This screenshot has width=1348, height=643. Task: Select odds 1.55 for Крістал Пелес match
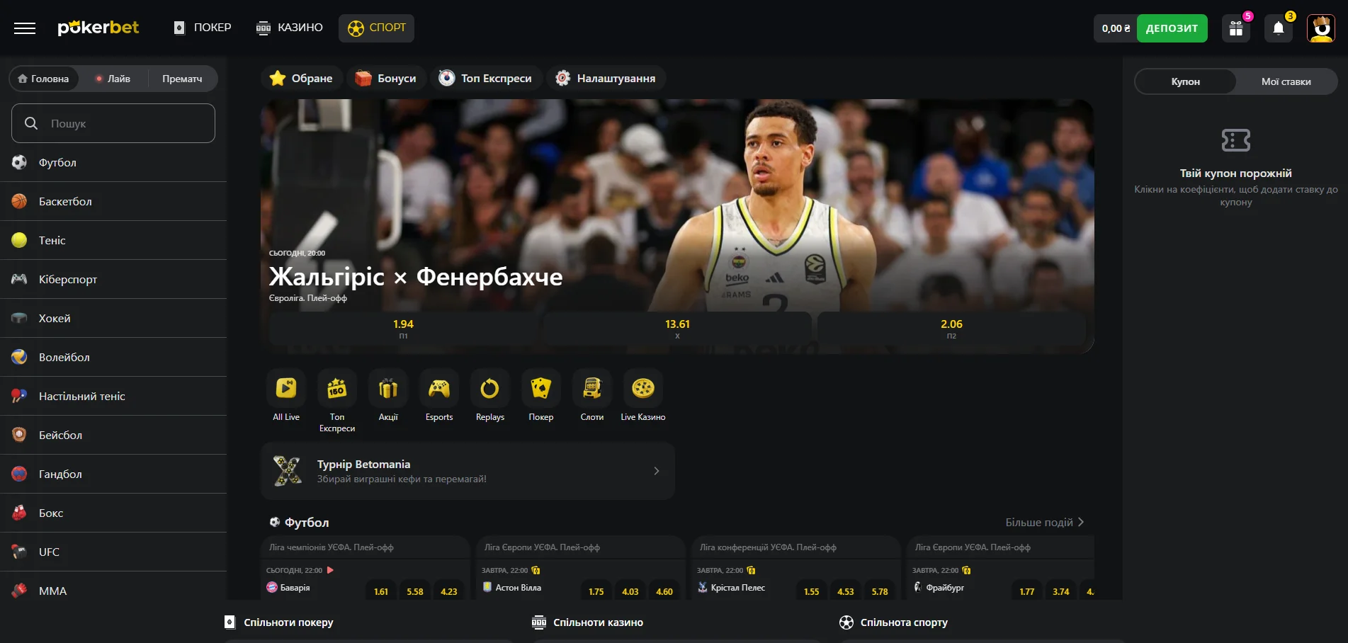point(812,591)
